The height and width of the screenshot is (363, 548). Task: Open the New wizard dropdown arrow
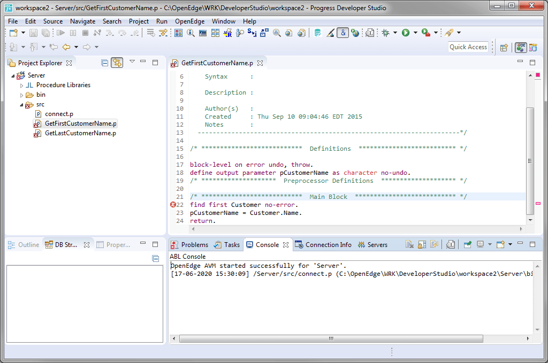[23, 33]
